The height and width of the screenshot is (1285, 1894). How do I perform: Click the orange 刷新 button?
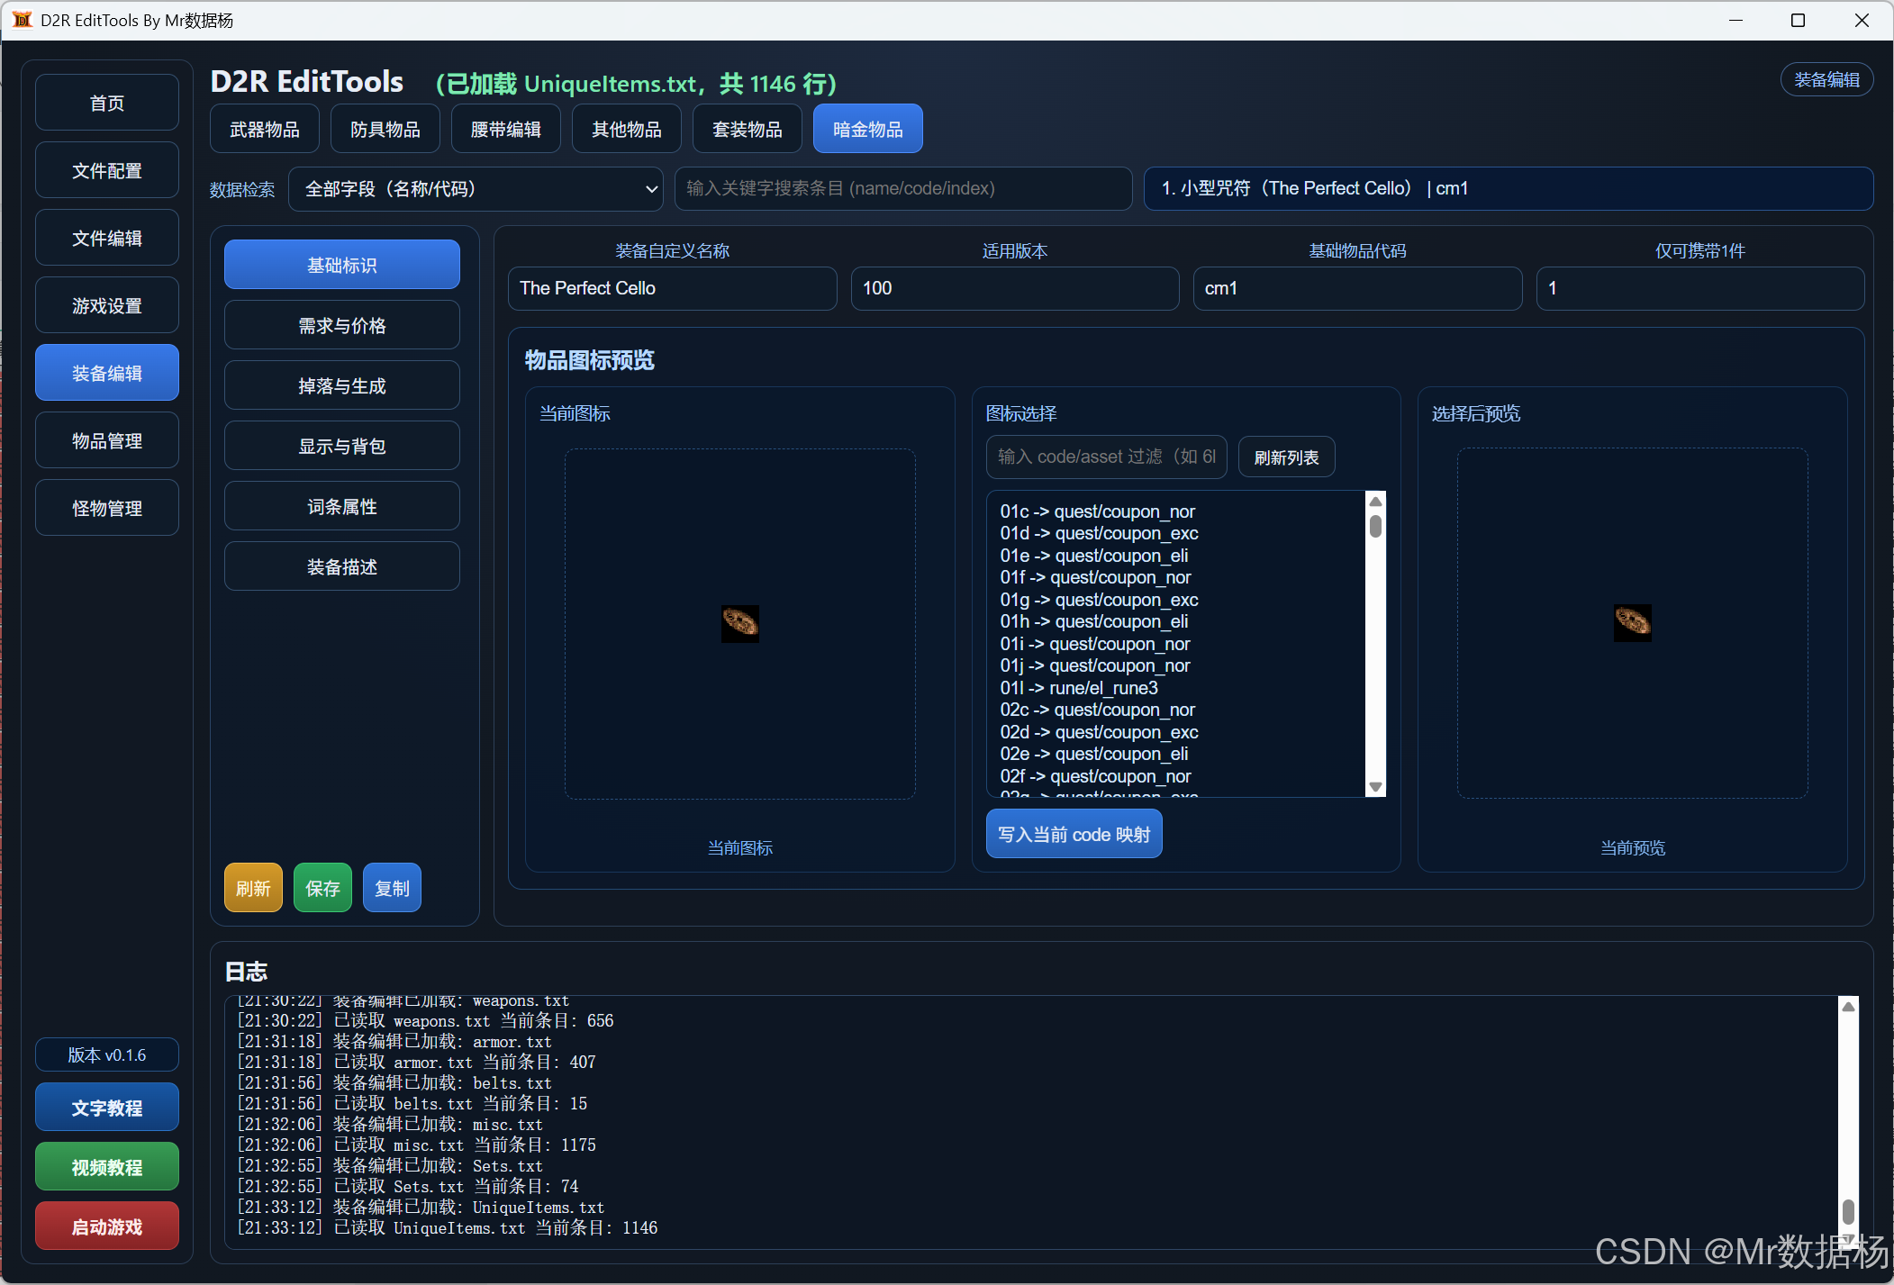[x=253, y=888]
